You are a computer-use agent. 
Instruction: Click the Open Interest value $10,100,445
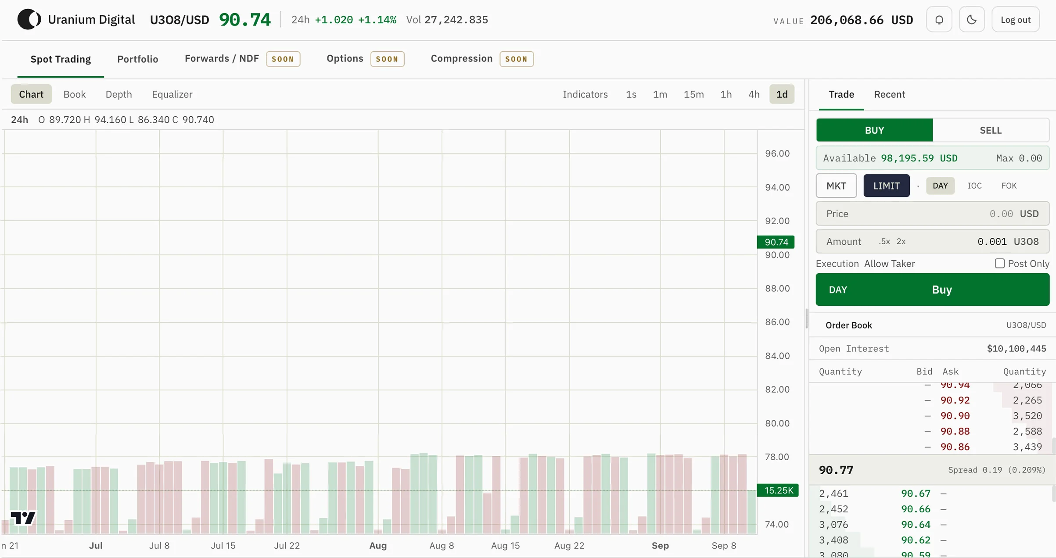click(x=1016, y=349)
